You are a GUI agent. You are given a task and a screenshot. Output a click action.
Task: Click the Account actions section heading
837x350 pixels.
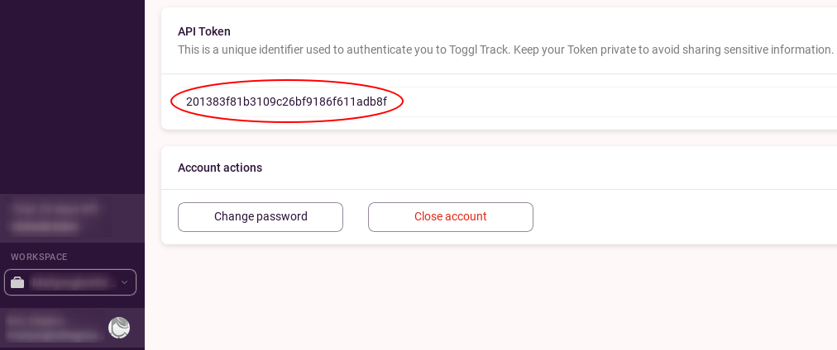pyautogui.click(x=220, y=168)
